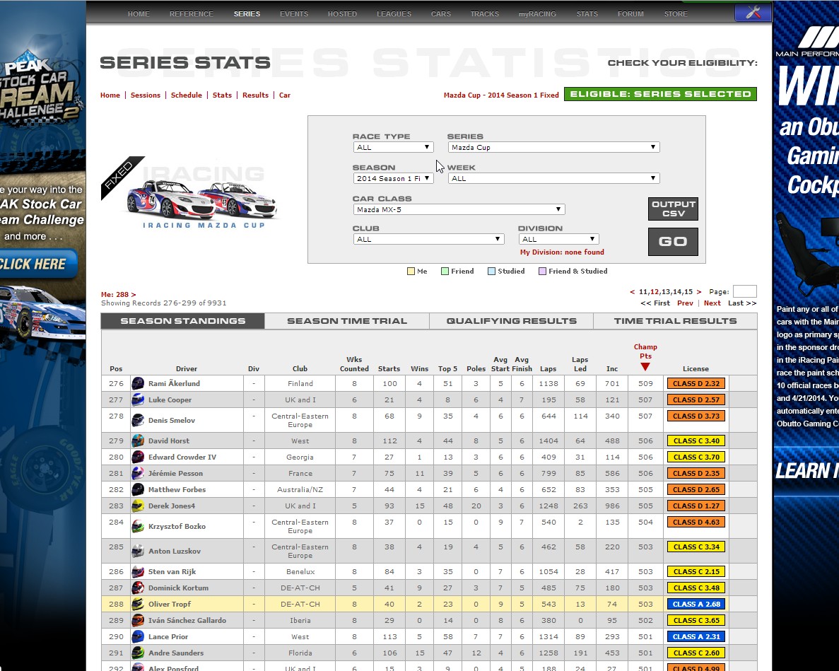839x671 pixels.
Task: Click the Output CSV button
Action: [x=673, y=209]
